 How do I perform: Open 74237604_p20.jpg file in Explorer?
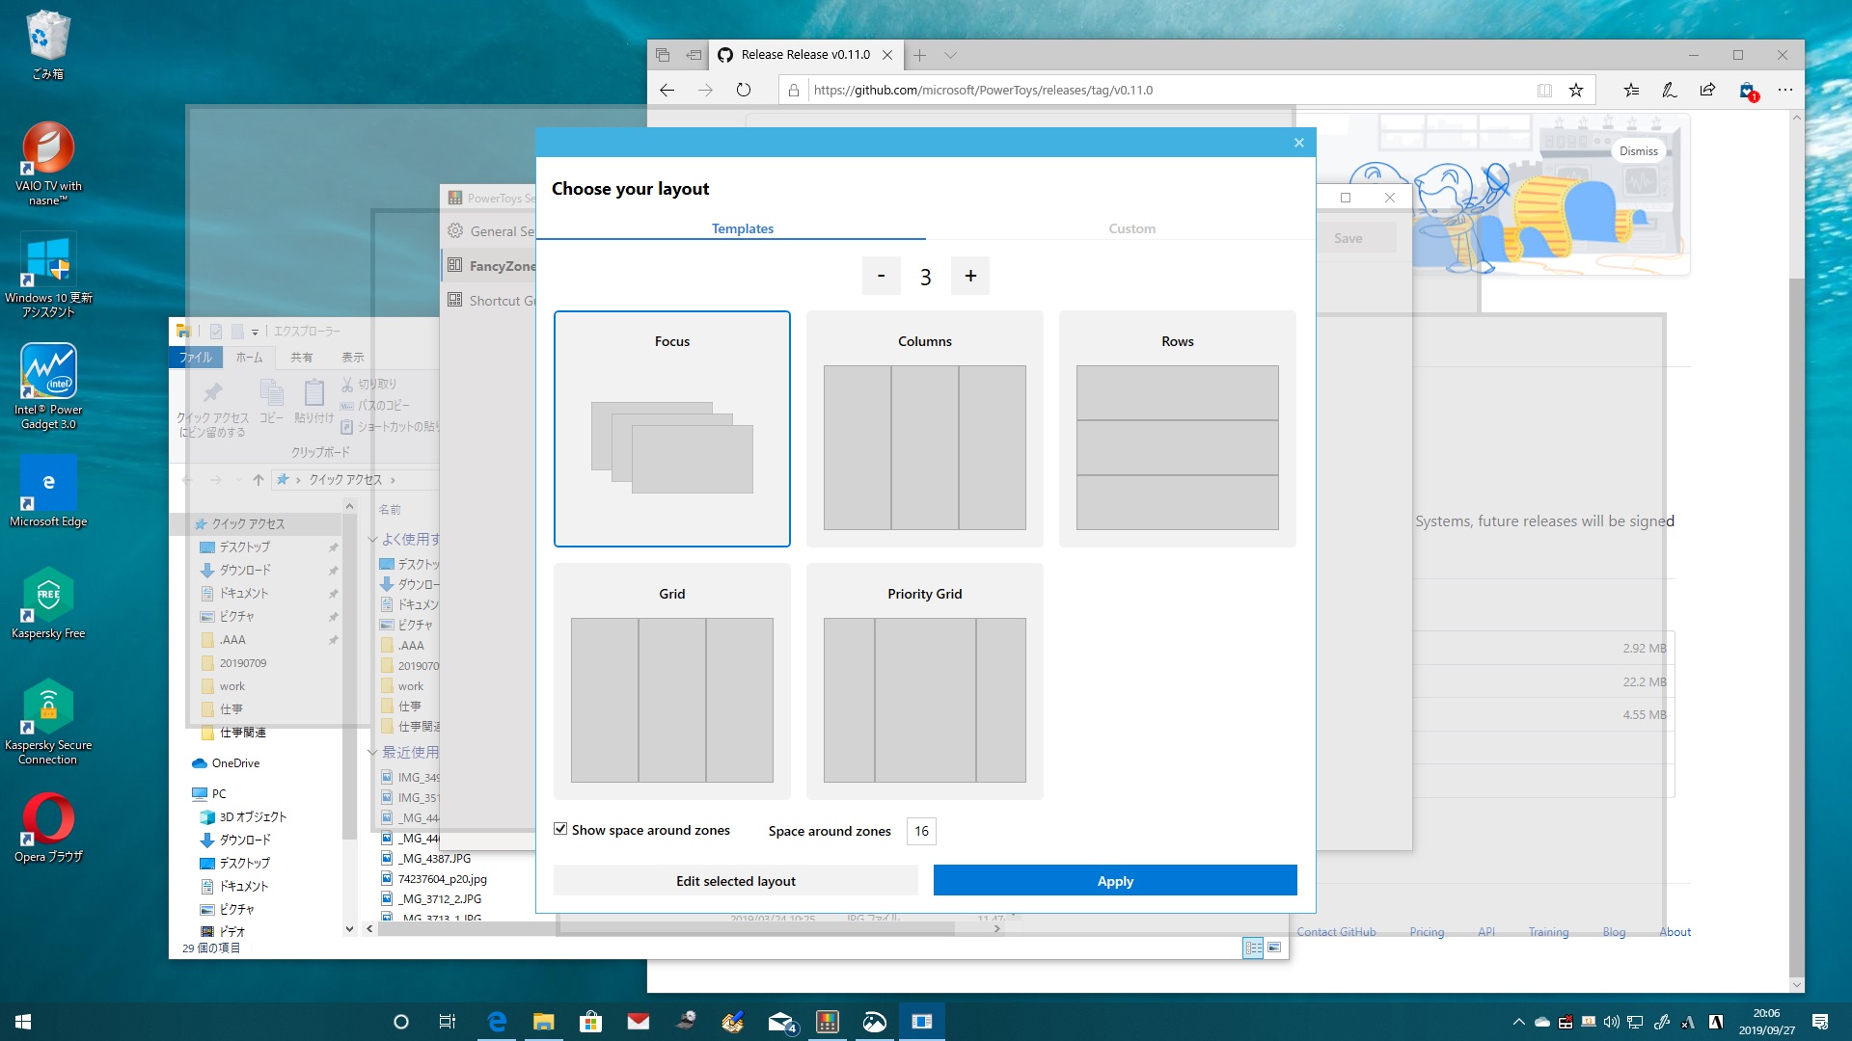click(442, 878)
